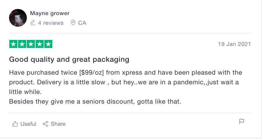Viewport: 262px width, 139px height.
Task: Open the Mayne grower profile name
Action: click(50, 13)
